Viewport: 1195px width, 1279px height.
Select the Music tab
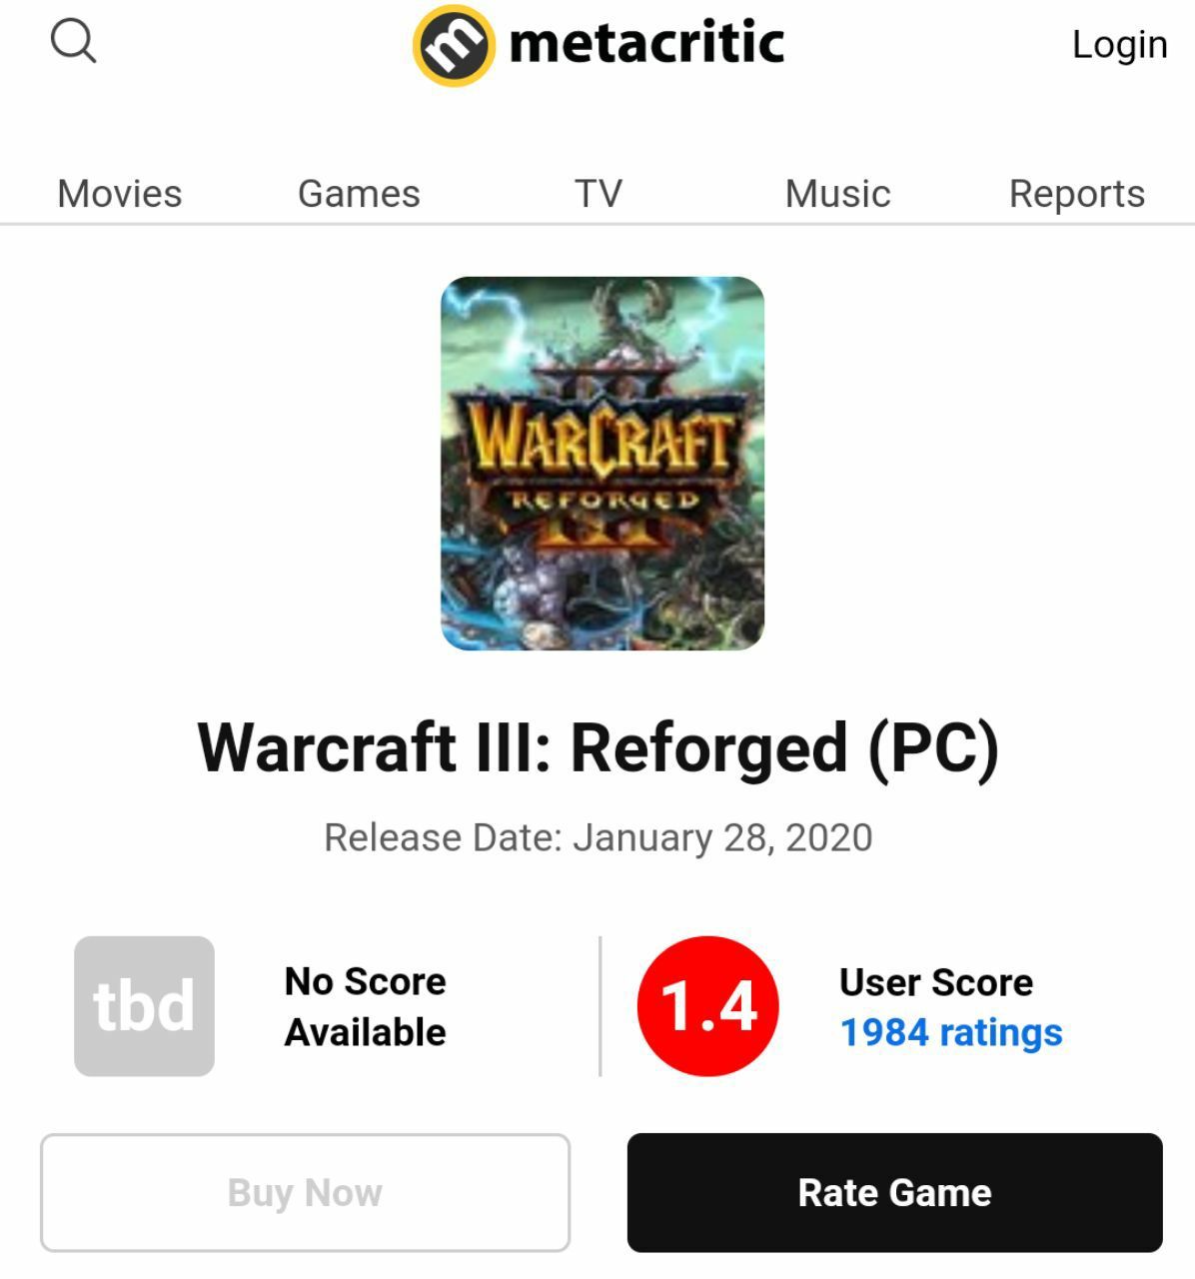click(837, 193)
